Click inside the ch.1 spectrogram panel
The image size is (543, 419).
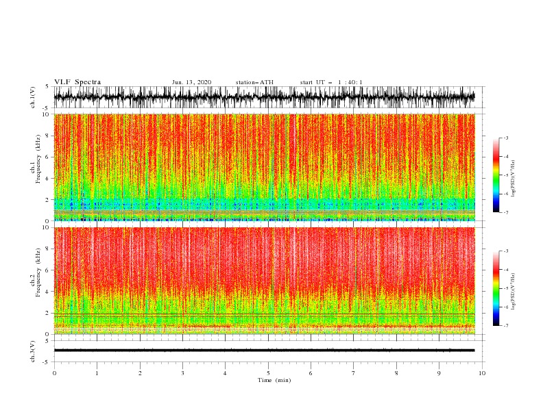tap(264, 167)
